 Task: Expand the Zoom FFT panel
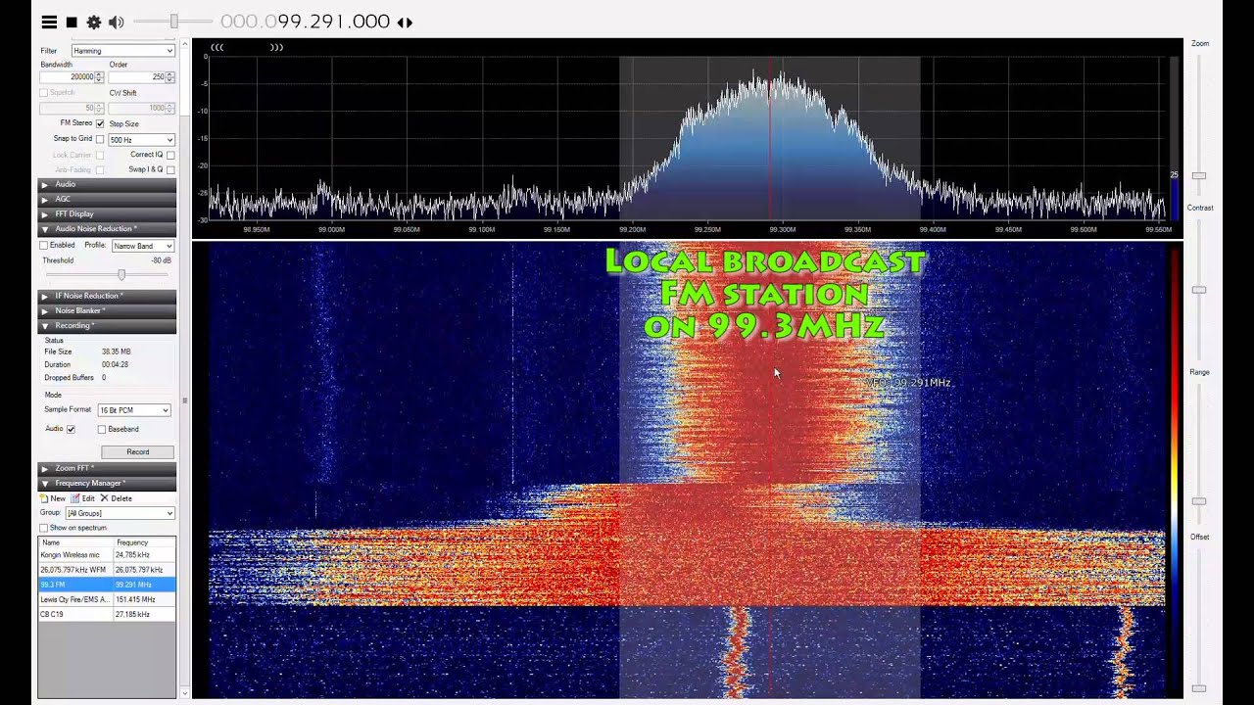click(x=107, y=468)
